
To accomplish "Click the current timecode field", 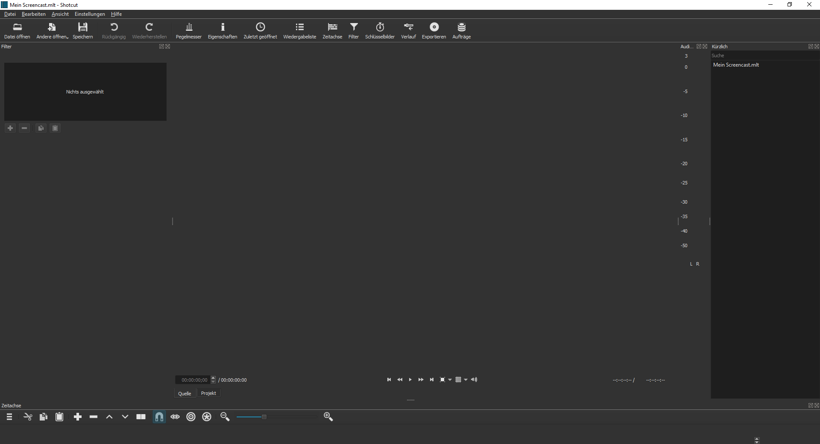I will pyautogui.click(x=193, y=380).
